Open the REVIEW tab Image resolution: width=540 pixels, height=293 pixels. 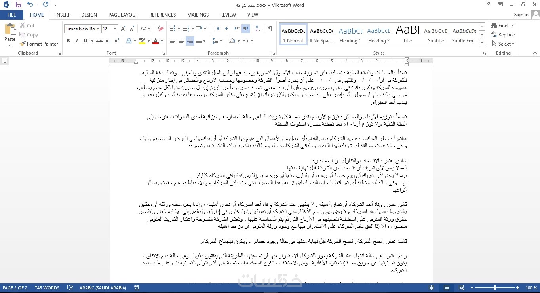point(228,15)
